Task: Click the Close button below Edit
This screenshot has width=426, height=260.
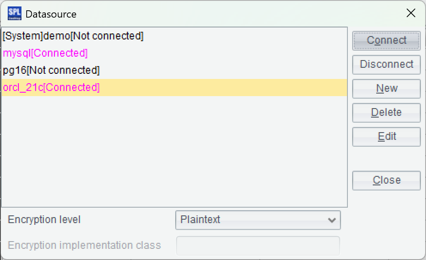Action: point(386,180)
